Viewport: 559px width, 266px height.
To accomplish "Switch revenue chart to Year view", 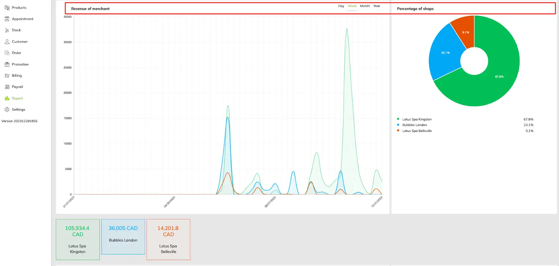I will (x=377, y=6).
